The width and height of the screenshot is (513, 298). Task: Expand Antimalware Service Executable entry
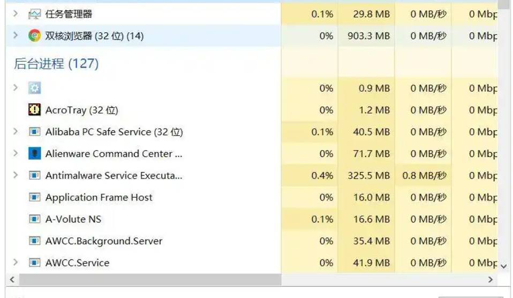click(16, 175)
